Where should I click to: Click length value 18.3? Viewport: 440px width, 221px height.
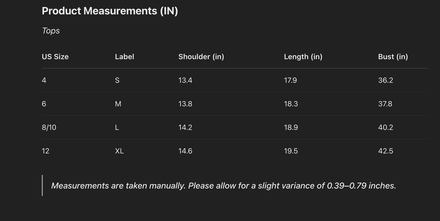291,104
